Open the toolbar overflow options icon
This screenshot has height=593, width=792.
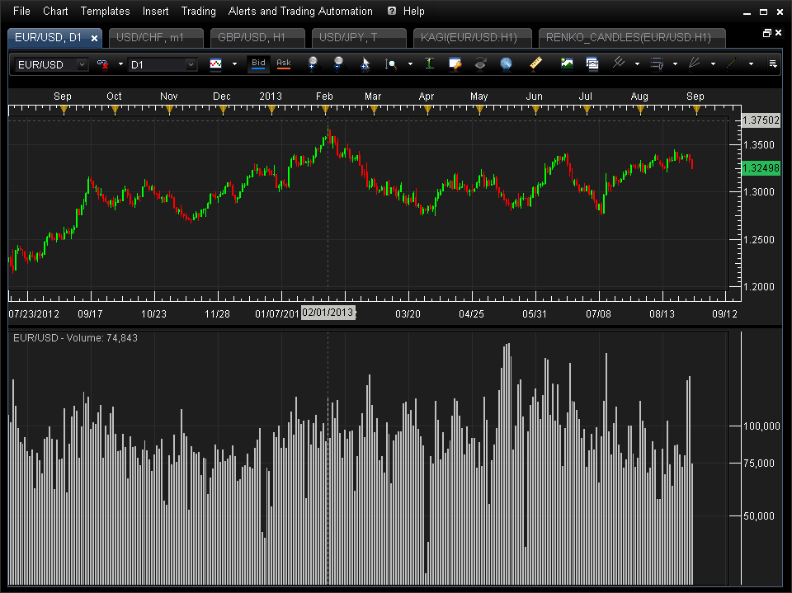(773, 64)
